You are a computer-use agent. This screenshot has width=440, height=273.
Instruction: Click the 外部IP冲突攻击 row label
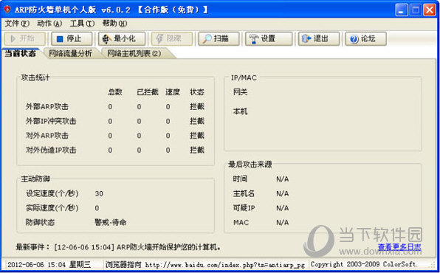(51, 121)
